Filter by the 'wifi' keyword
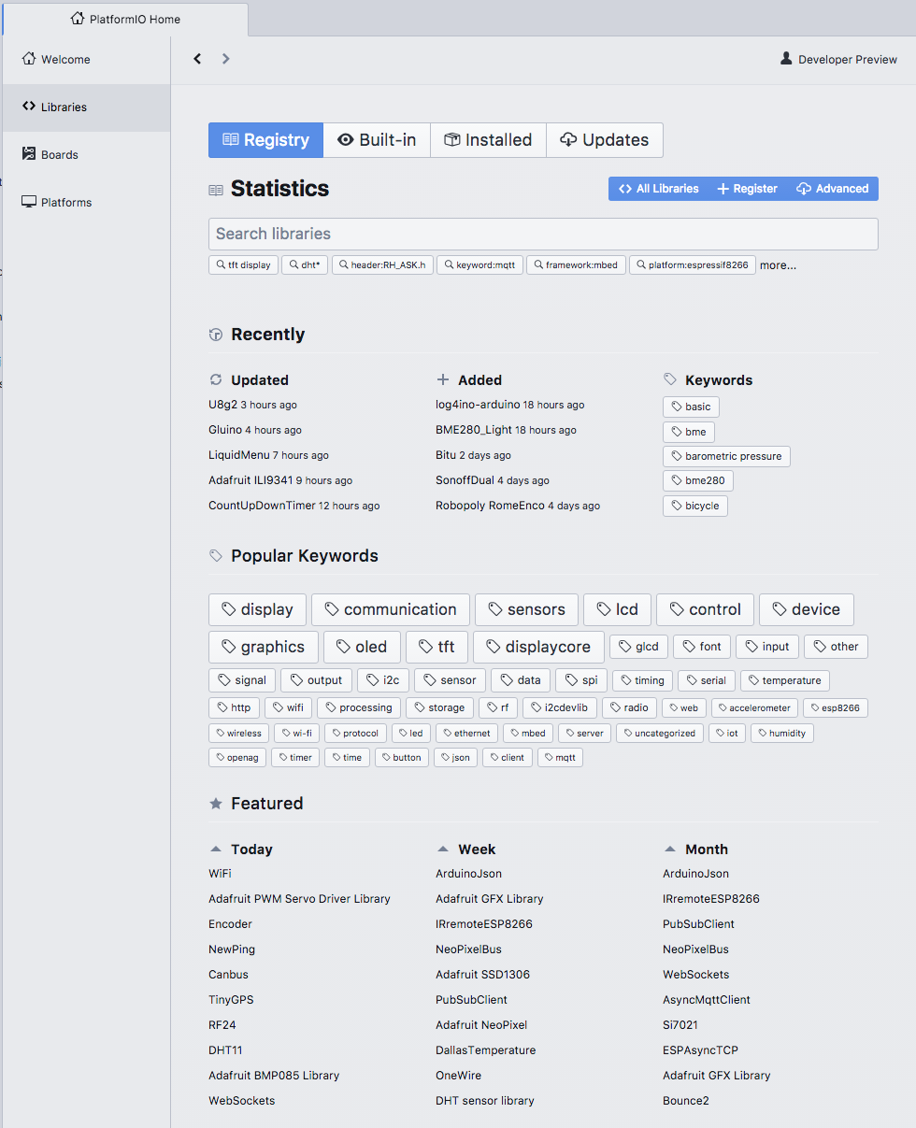Screen dimensions: 916x1128 point(288,707)
